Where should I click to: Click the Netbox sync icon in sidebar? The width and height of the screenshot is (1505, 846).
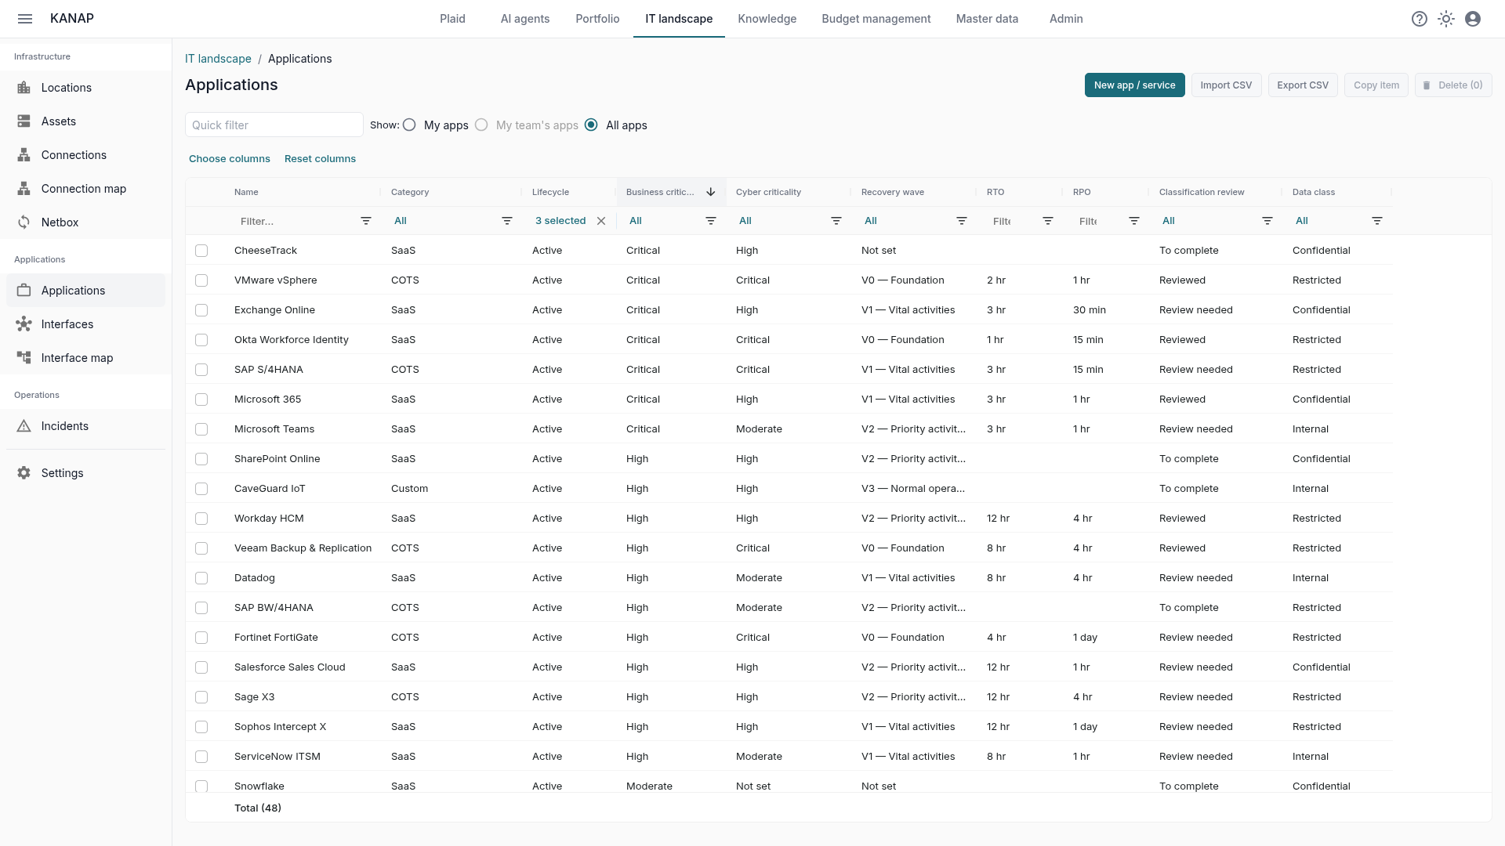point(24,222)
